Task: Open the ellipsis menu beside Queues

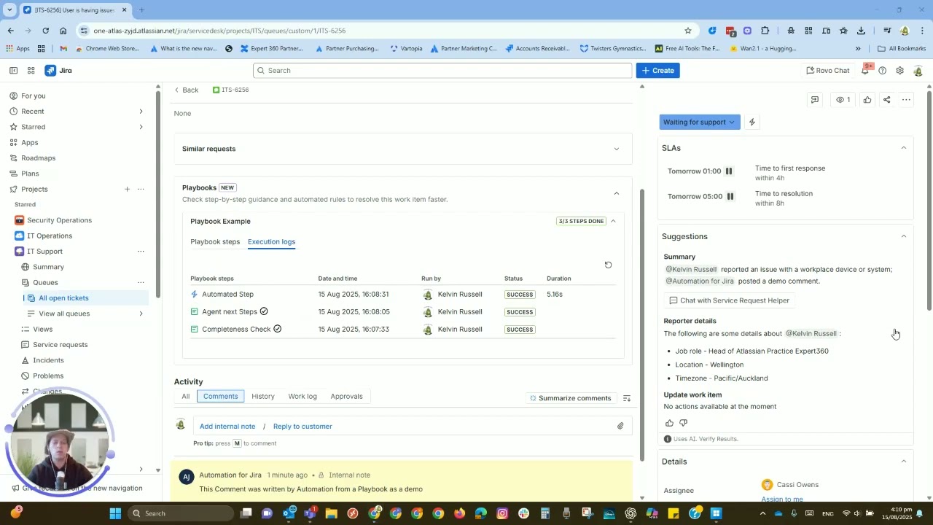Action: pyautogui.click(x=141, y=283)
